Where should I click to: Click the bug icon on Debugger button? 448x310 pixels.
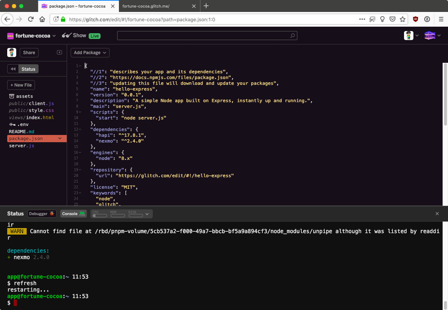(52, 214)
